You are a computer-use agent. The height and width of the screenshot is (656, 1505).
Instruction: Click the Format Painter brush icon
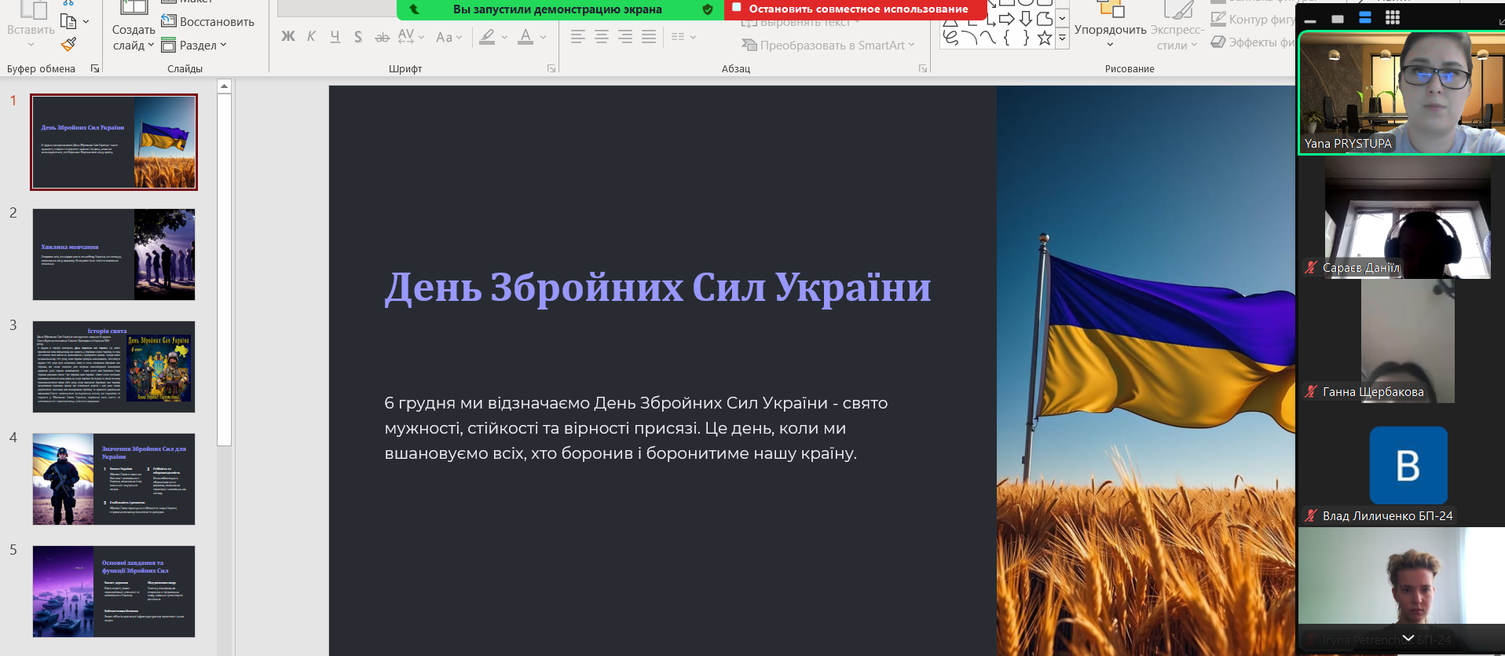(x=69, y=45)
